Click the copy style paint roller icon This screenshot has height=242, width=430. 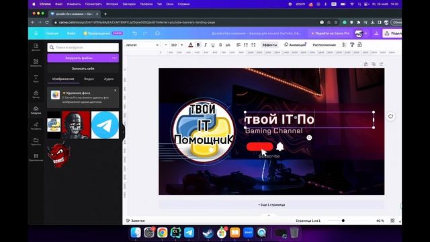[x=352, y=45]
